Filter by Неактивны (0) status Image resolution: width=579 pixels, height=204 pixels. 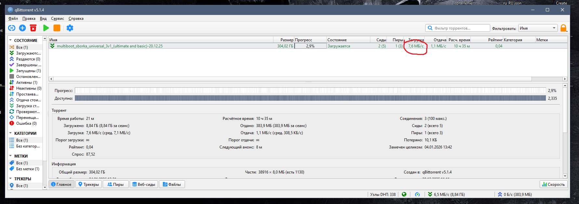(25, 88)
